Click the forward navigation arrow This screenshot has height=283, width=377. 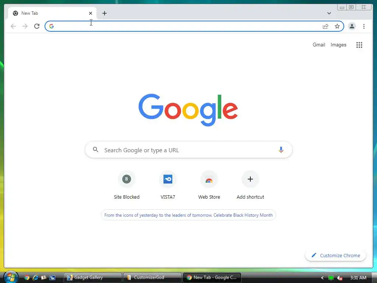point(25,26)
